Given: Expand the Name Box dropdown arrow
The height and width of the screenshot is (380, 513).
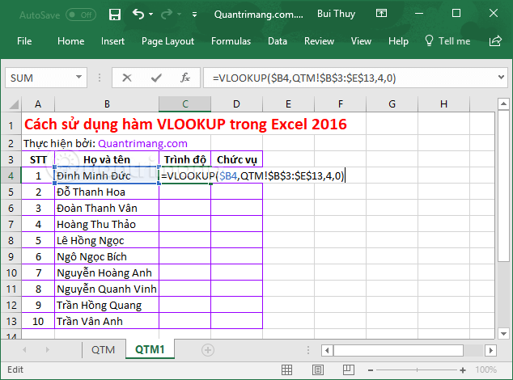Looking at the screenshot, I should coord(78,77).
